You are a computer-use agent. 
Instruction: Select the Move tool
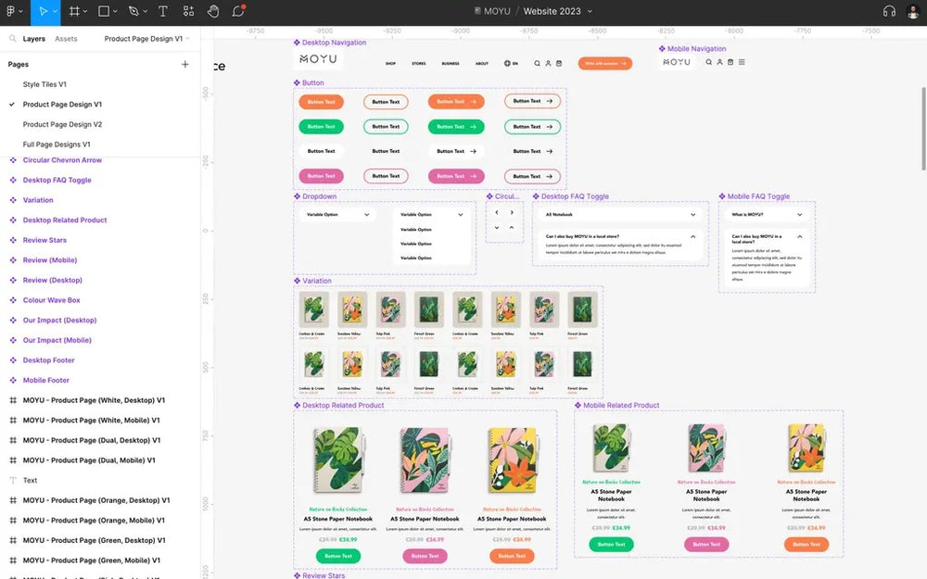41,11
